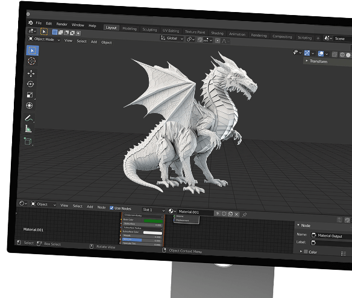The width and height of the screenshot is (352, 298).
Task: Switch to the Sculpting workspace tab
Action: (x=149, y=29)
